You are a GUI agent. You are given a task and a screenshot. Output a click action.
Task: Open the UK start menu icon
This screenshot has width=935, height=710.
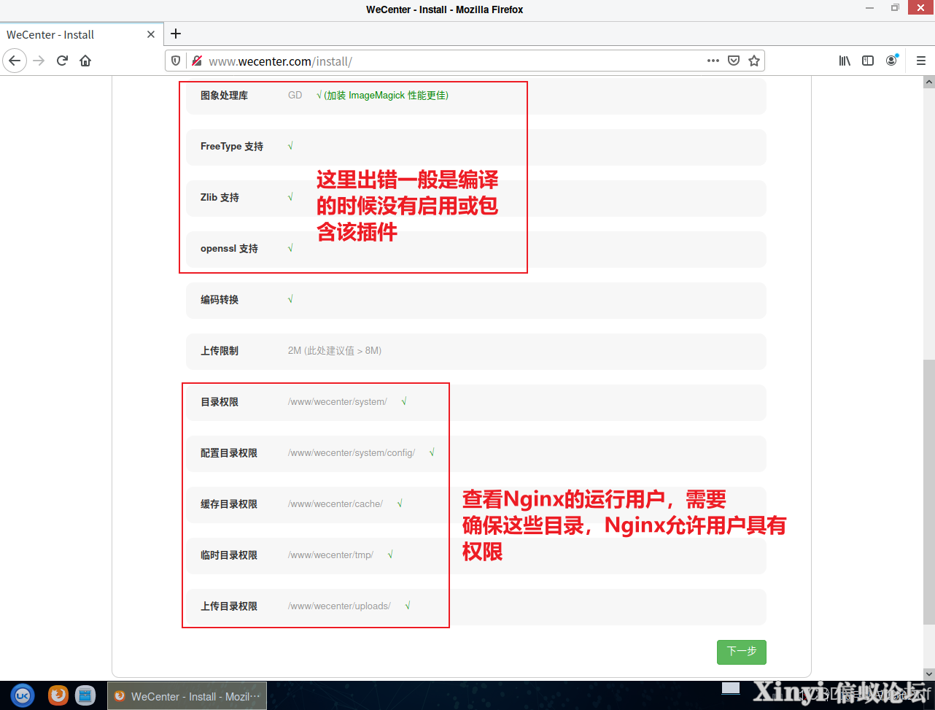[x=23, y=695]
